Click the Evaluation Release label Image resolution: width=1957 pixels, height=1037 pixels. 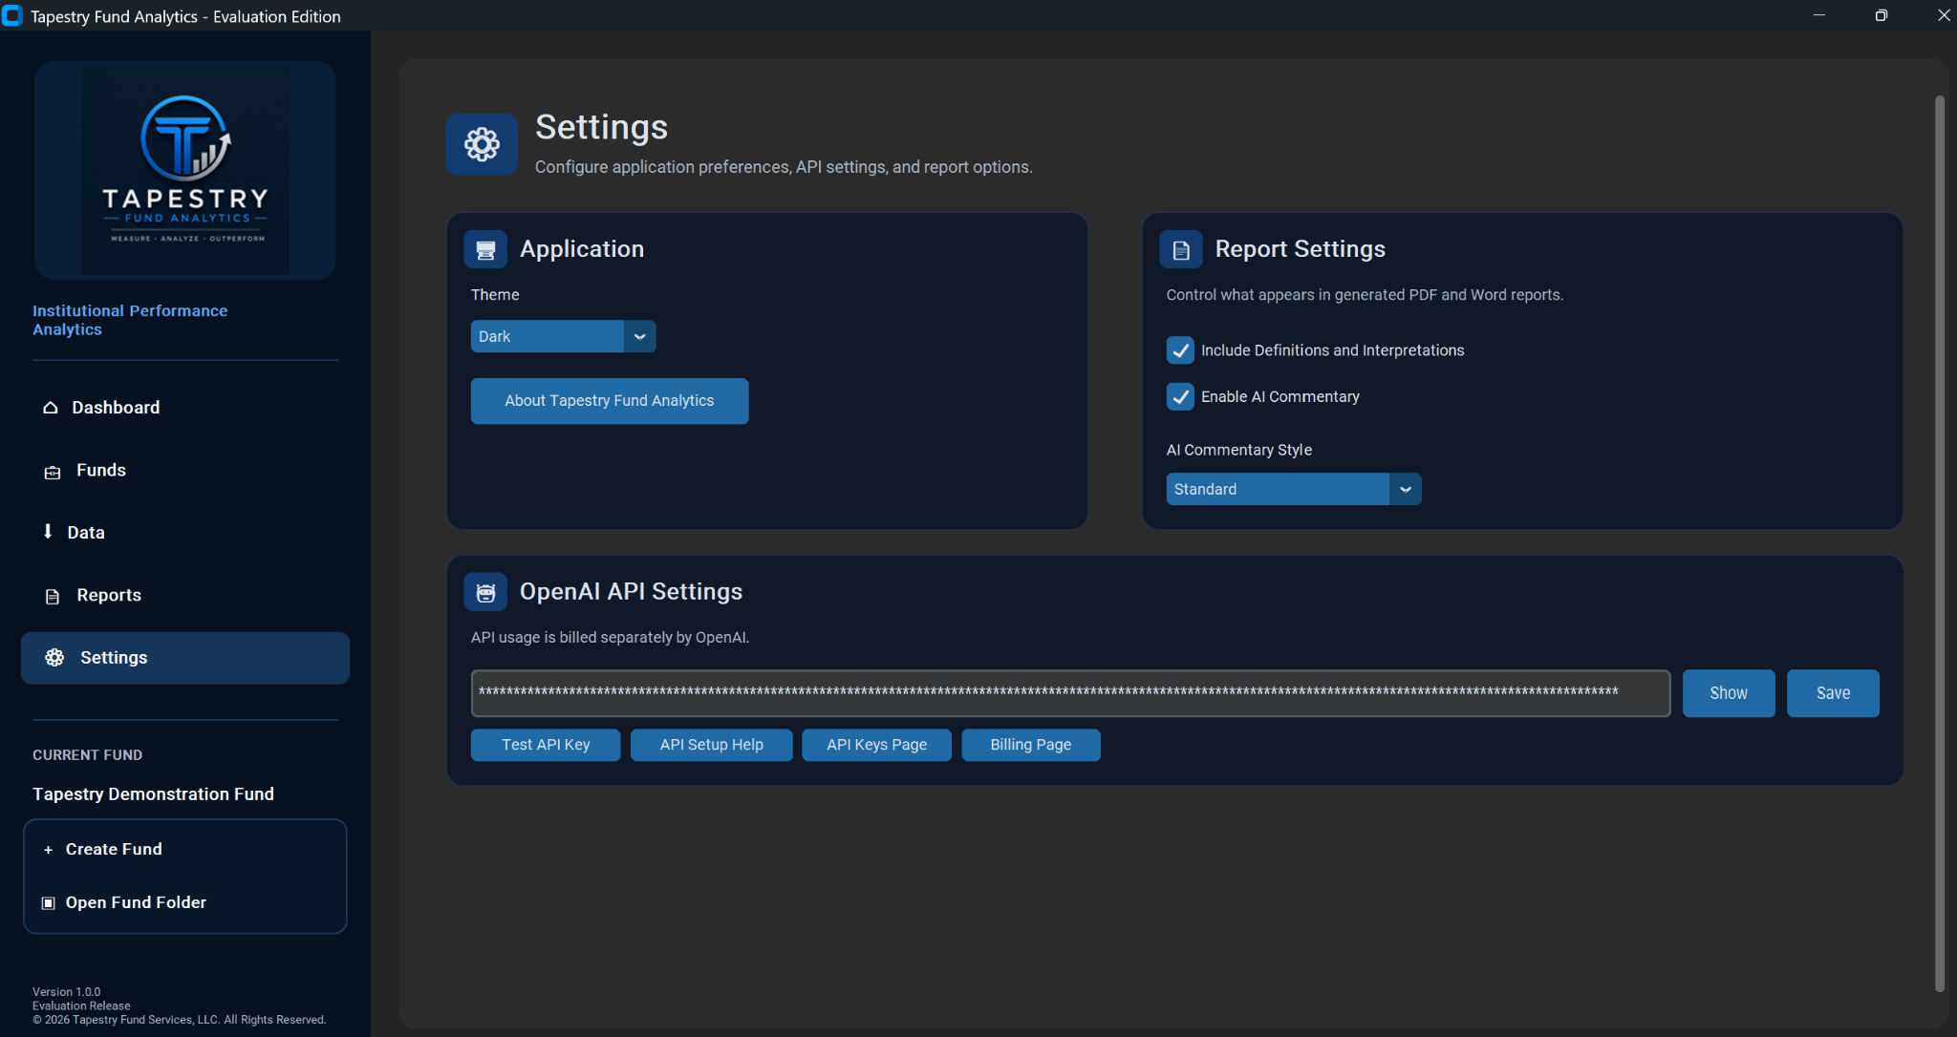81,1005
